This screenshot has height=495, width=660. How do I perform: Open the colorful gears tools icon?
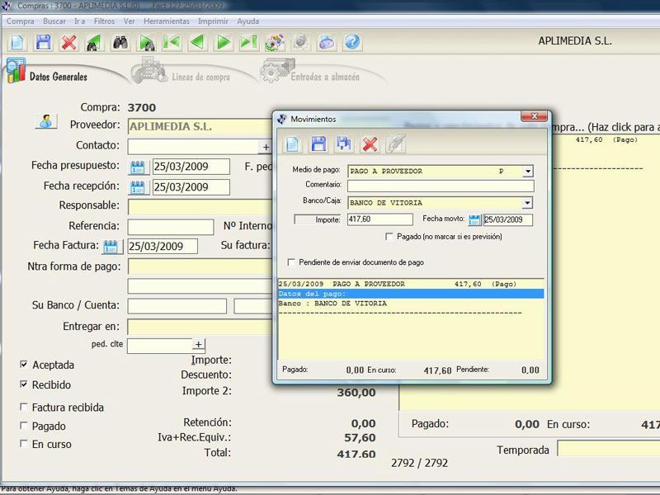(x=275, y=43)
